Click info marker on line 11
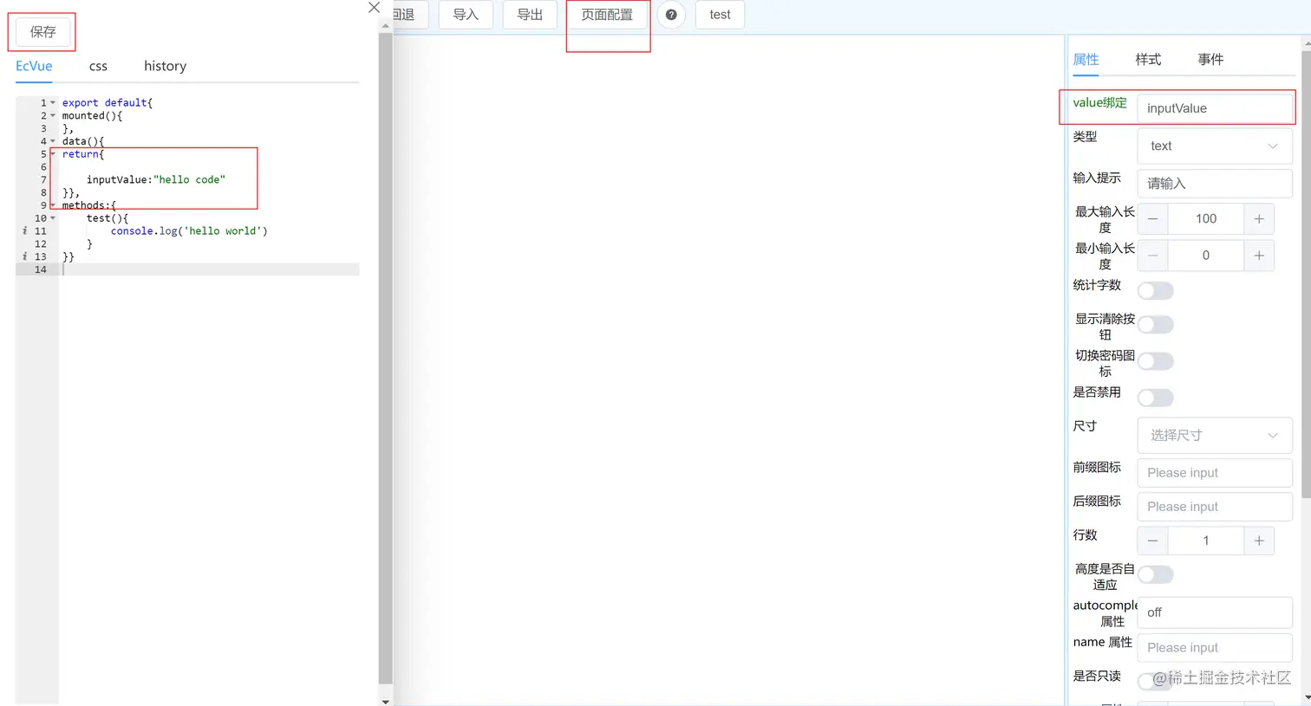Viewport: 1311px width, 706px height. [x=24, y=231]
